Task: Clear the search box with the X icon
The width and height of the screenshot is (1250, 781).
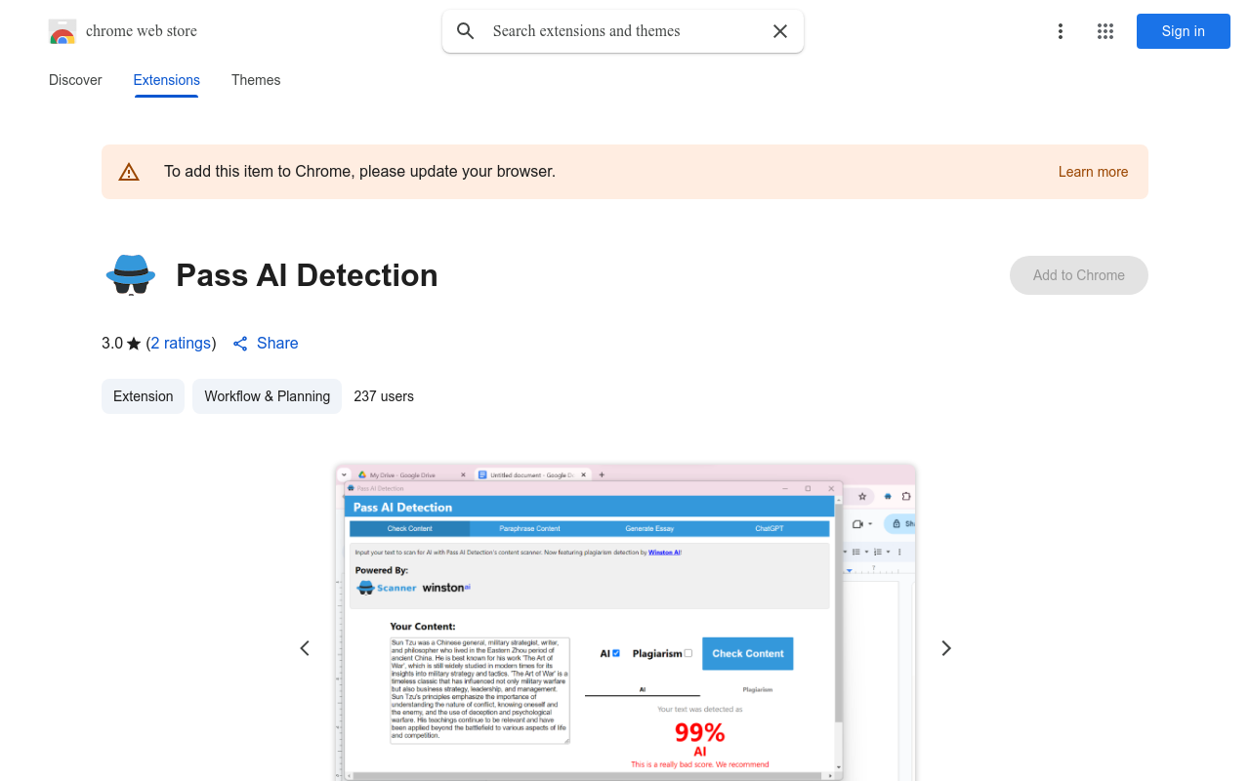Action: 780,31
